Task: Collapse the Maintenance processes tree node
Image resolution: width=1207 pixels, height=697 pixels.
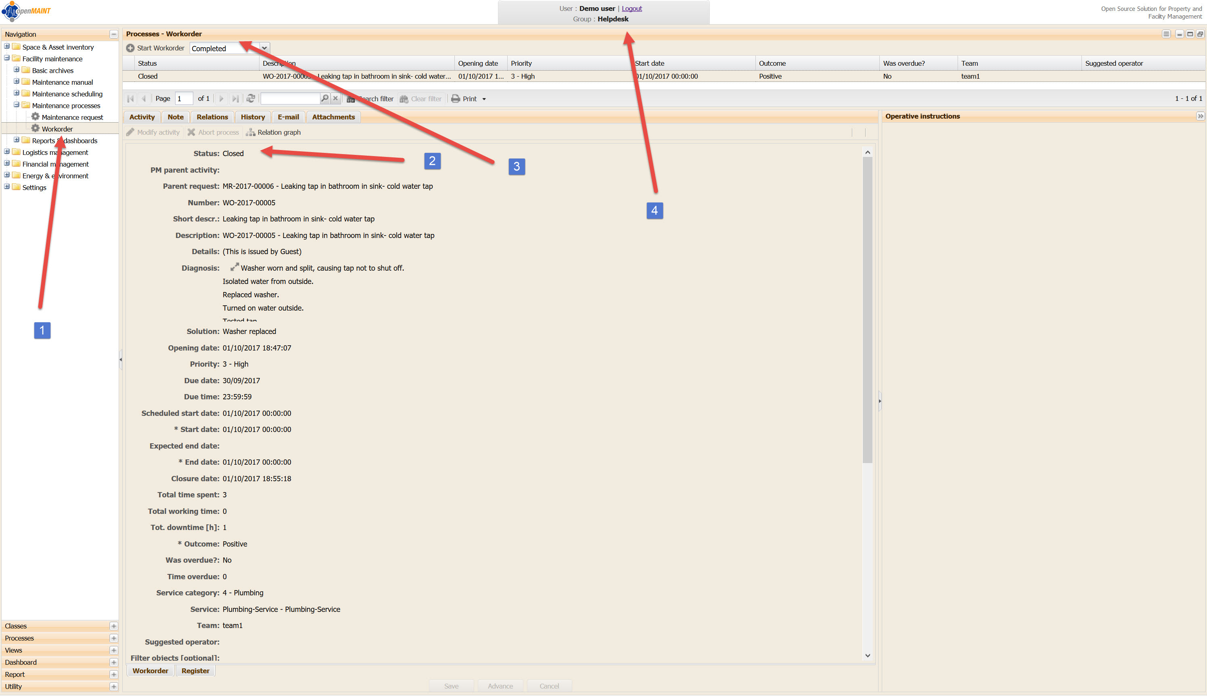Action: (16, 105)
